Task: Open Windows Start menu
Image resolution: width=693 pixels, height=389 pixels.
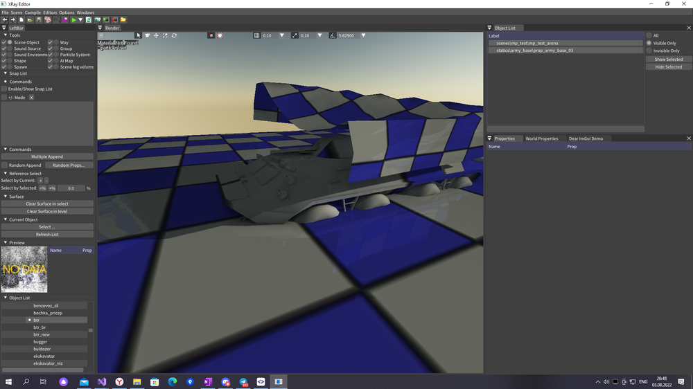Action: click(x=8, y=381)
